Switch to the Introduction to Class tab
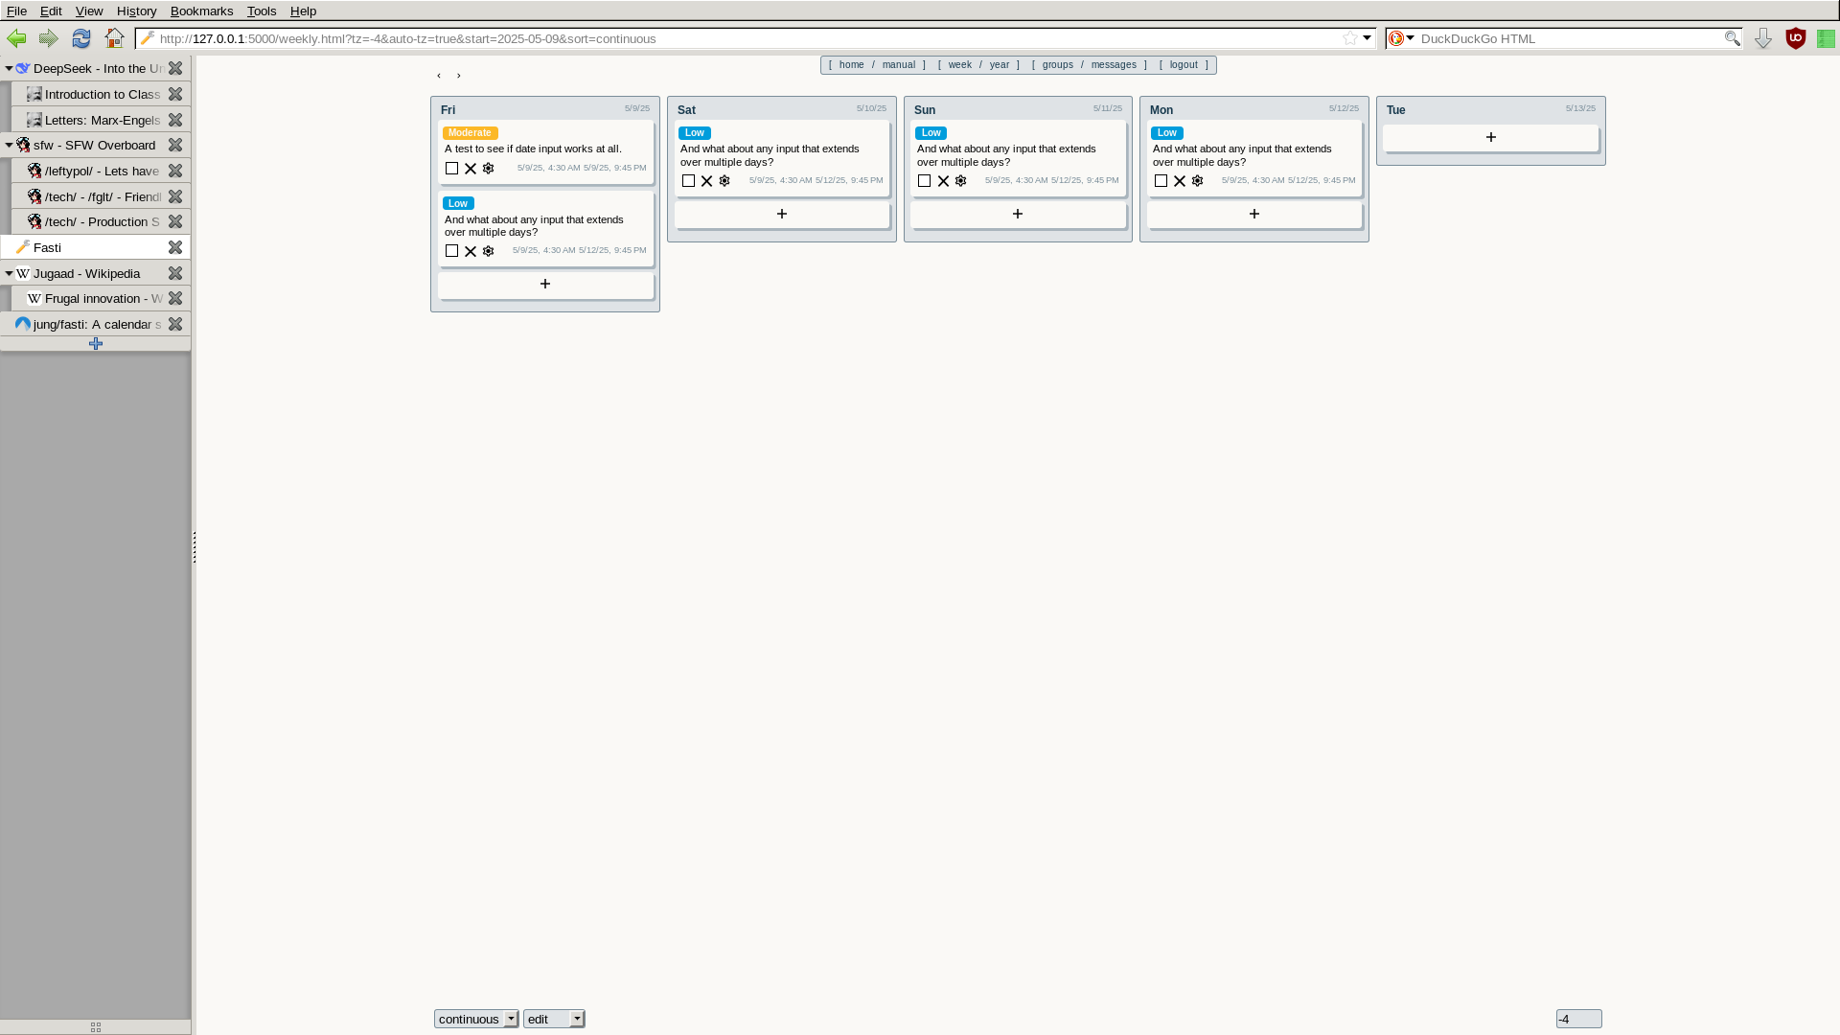Screen dimensions: 1840x1035 [x=101, y=94]
